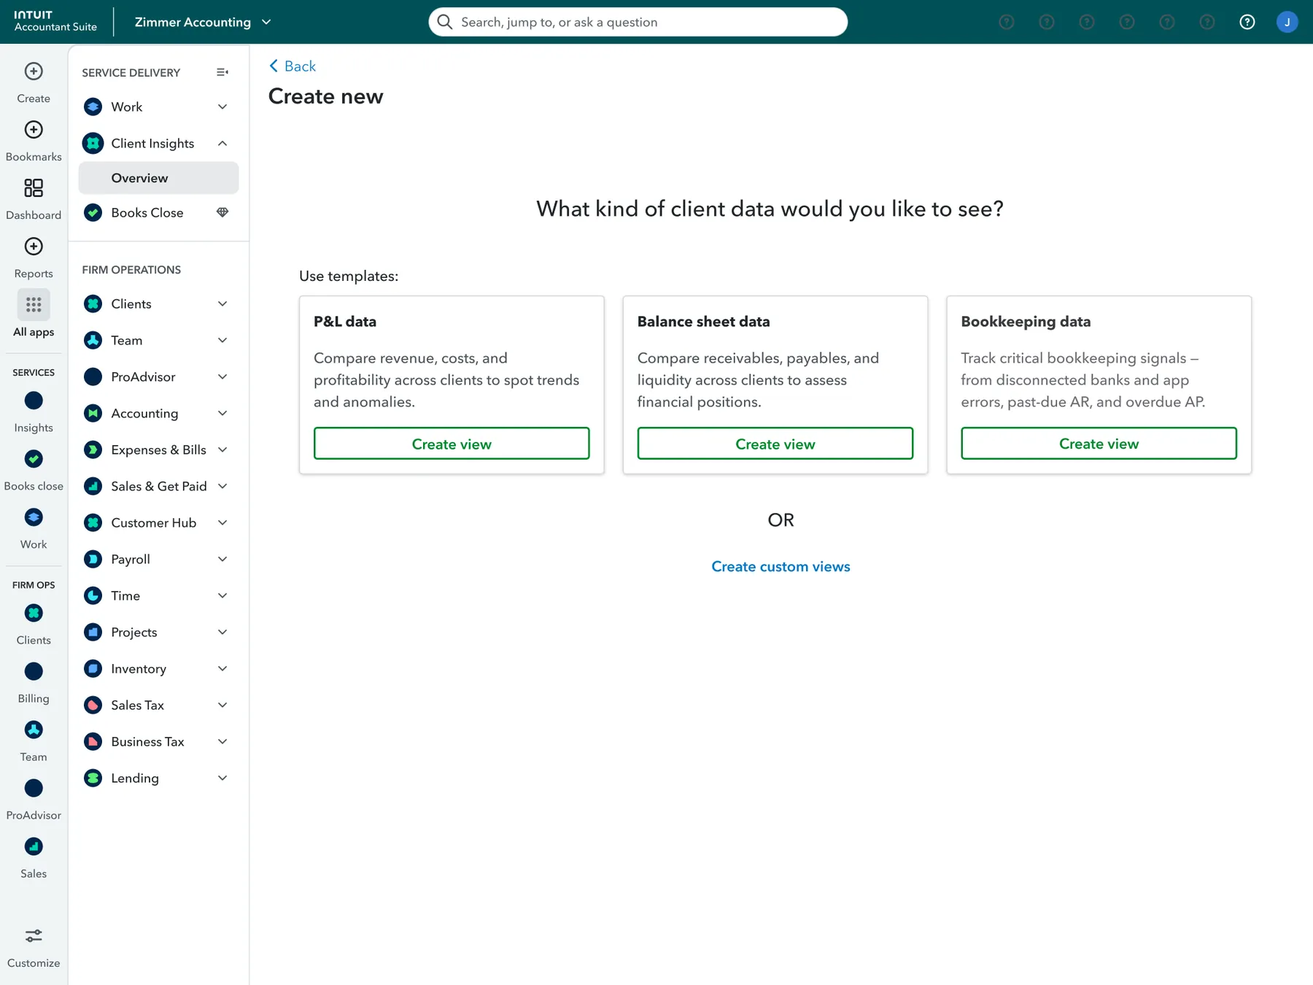Open the Help question mark icon
The height and width of the screenshot is (985, 1313).
[1247, 22]
